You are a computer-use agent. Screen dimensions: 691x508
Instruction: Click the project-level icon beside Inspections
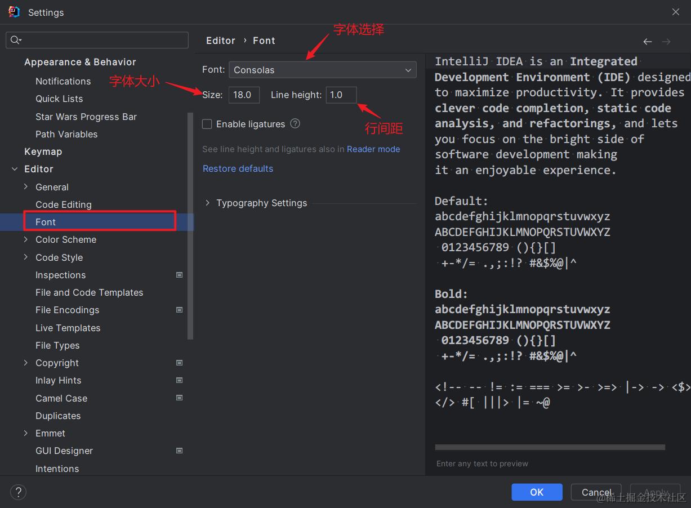tap(180, 275)
